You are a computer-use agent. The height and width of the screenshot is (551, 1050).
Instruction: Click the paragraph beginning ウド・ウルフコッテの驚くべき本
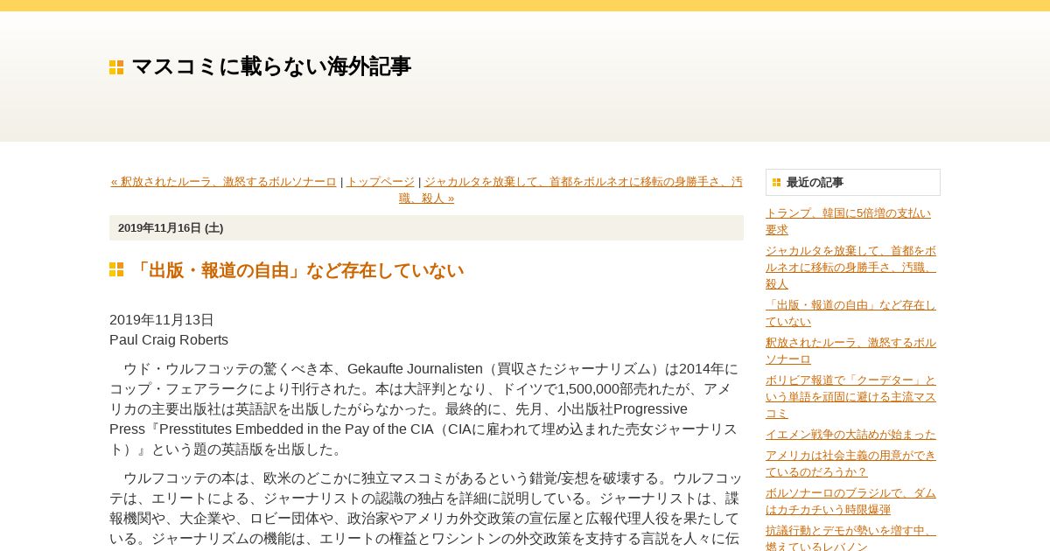click(x=425, y=409)
